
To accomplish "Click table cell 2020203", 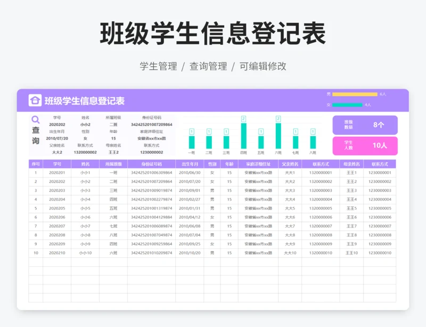I will click(57, 190).
